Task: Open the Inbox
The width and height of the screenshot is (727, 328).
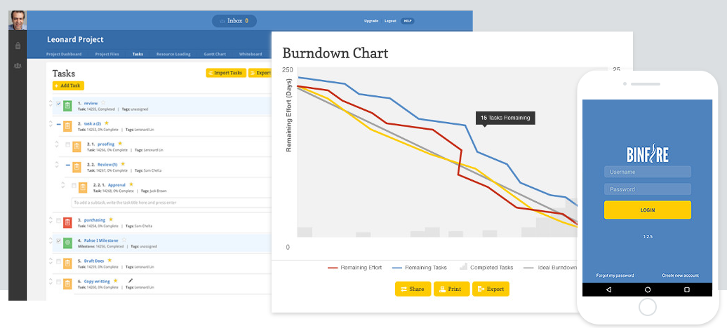Action: (x=234, y=21)
